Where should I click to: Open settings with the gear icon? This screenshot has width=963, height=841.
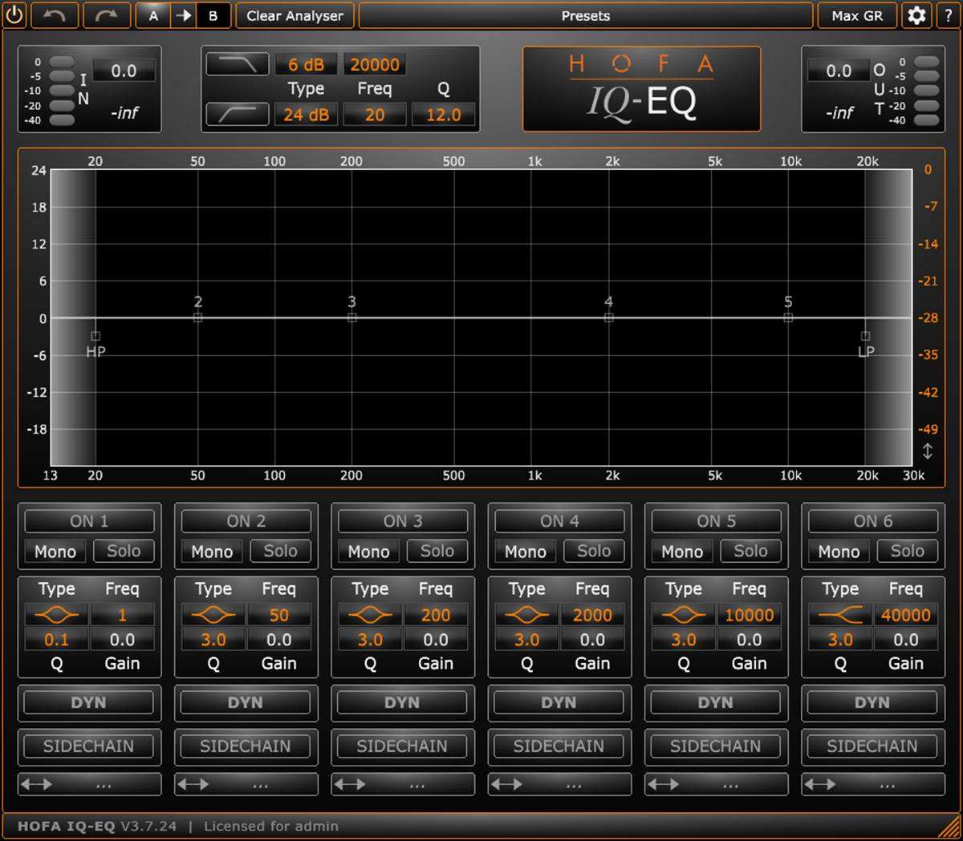[916, 15]
